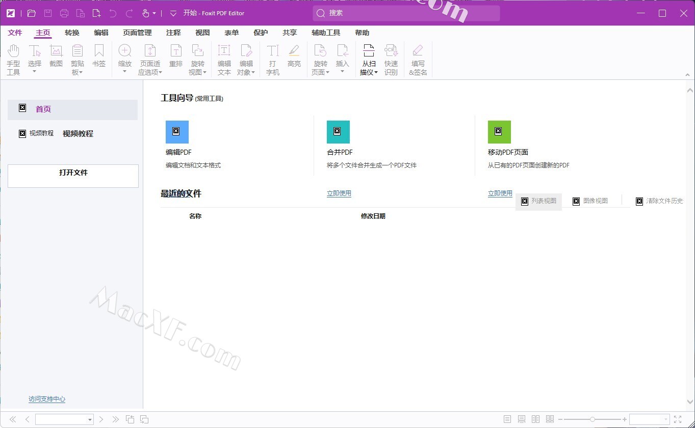Go to previous page arrow in status bar
The height and width of the screenshot is (428, 695).
click(28, 419)
